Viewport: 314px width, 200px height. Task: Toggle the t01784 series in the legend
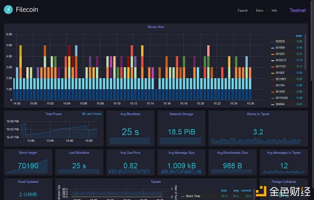pyautogui.click(x=280, y=85)
